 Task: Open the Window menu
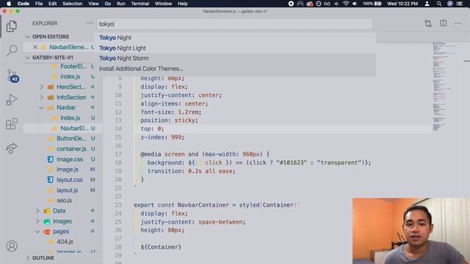[163, 4]
